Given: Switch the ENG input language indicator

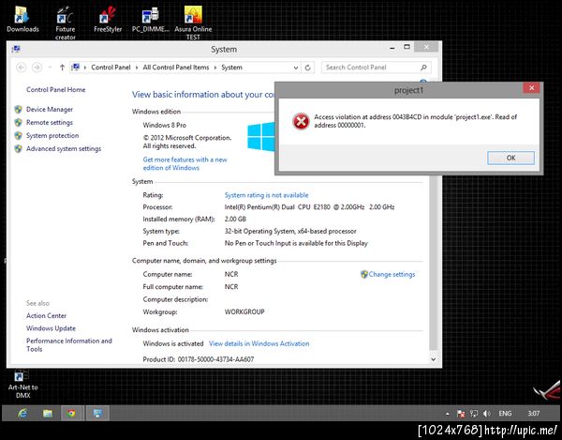Looking at the screenshot, I should click(x=505, y=414).
